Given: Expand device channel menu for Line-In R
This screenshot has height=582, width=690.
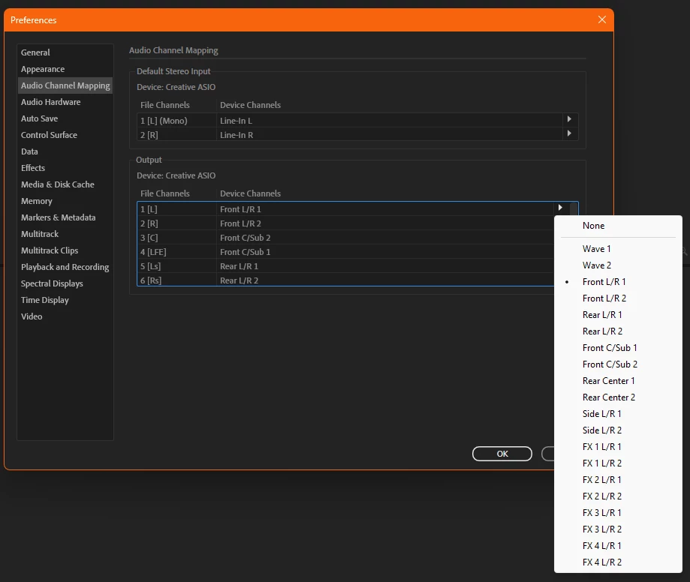Looking at the screenshot, I should tap(569, 133).
